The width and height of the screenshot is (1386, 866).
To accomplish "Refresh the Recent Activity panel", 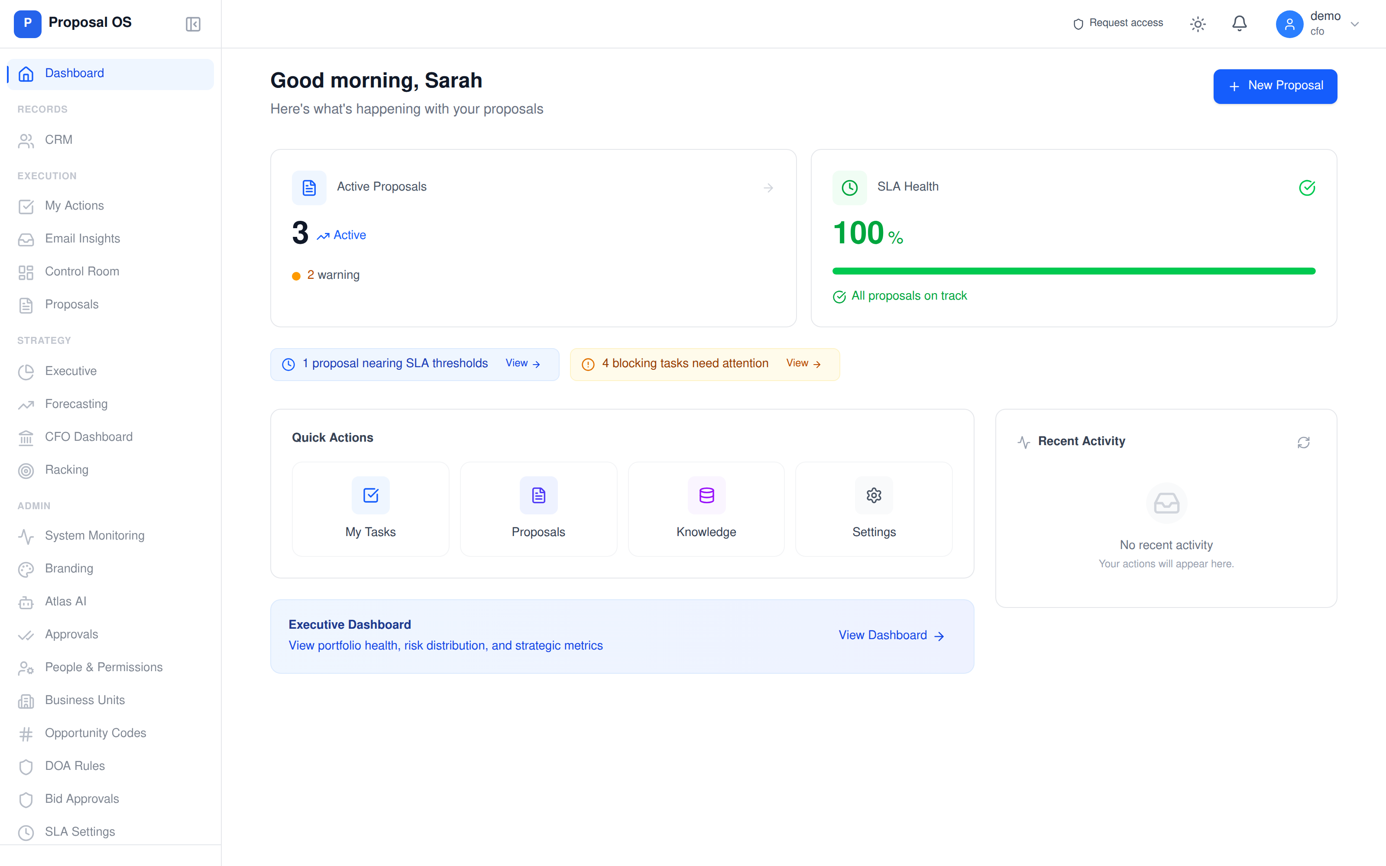I will [1304, 442].
